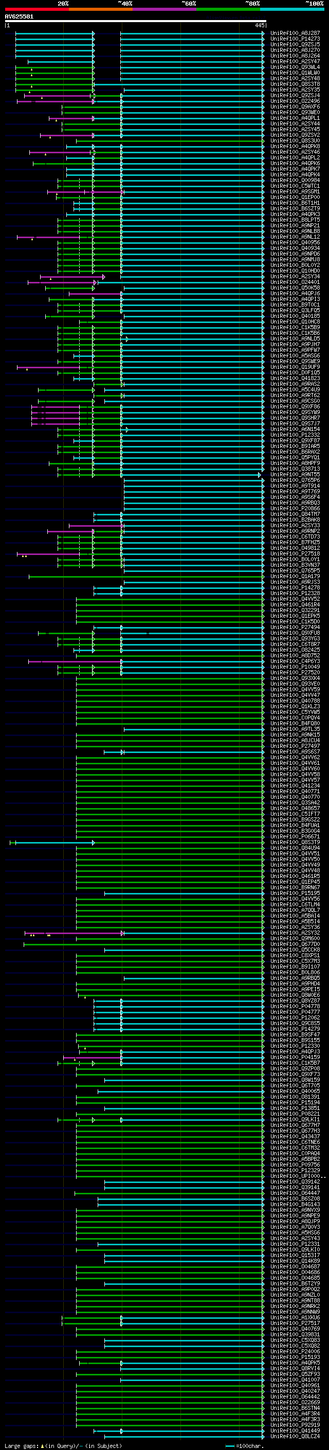Open hit UniRef100_Q9ZSJ5
Screen dimensions: 329x1450
(x=295, y=44)
